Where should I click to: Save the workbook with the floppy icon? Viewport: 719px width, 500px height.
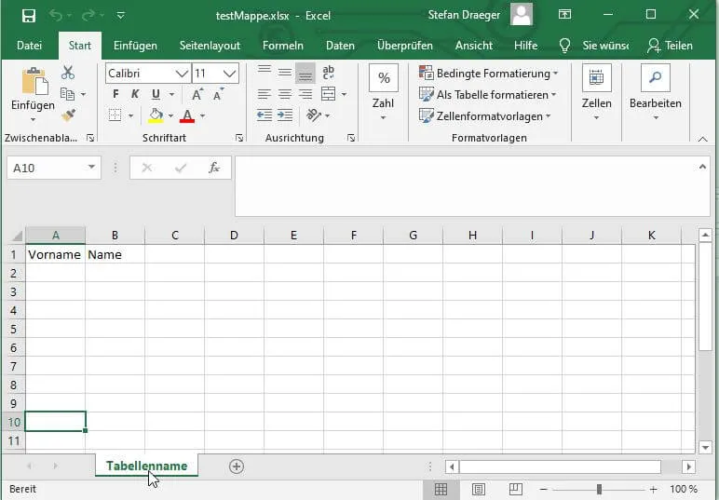pos(29,15)
